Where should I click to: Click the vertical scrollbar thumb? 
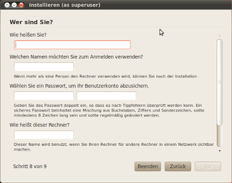[x=219, y=82]
